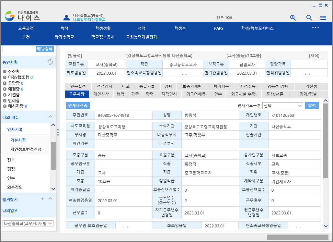Open the PAPS menu

click(x=219, y=28)
